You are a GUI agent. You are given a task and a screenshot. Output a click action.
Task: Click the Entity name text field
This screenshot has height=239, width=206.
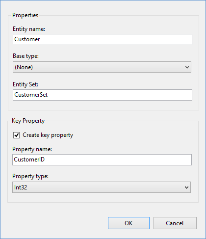[103, 39]
